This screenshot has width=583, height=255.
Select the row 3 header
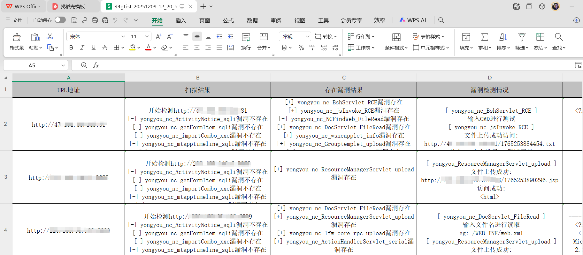click(x=6, y=177)
